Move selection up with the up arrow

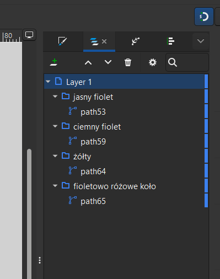pyautogui.click(x=88, y=62)
